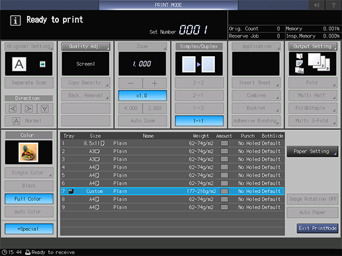Select Full Color mode
This screenshot has width=342, height=256.
pyautogui.click(x=29, y=199)
